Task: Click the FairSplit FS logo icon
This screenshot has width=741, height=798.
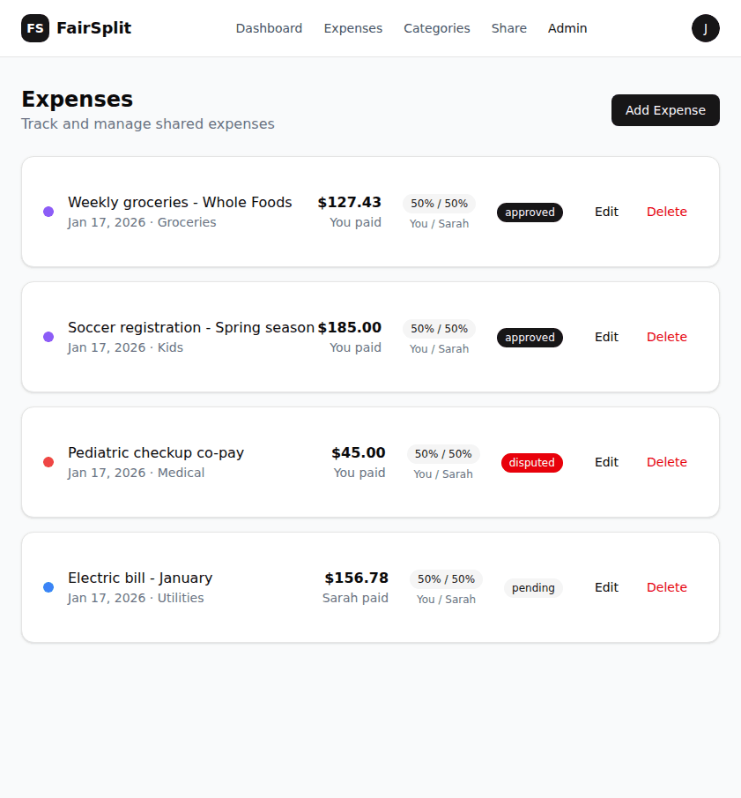Action: 35,28
